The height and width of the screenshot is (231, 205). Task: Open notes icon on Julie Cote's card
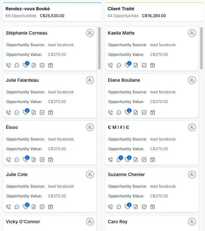[34, 207]
